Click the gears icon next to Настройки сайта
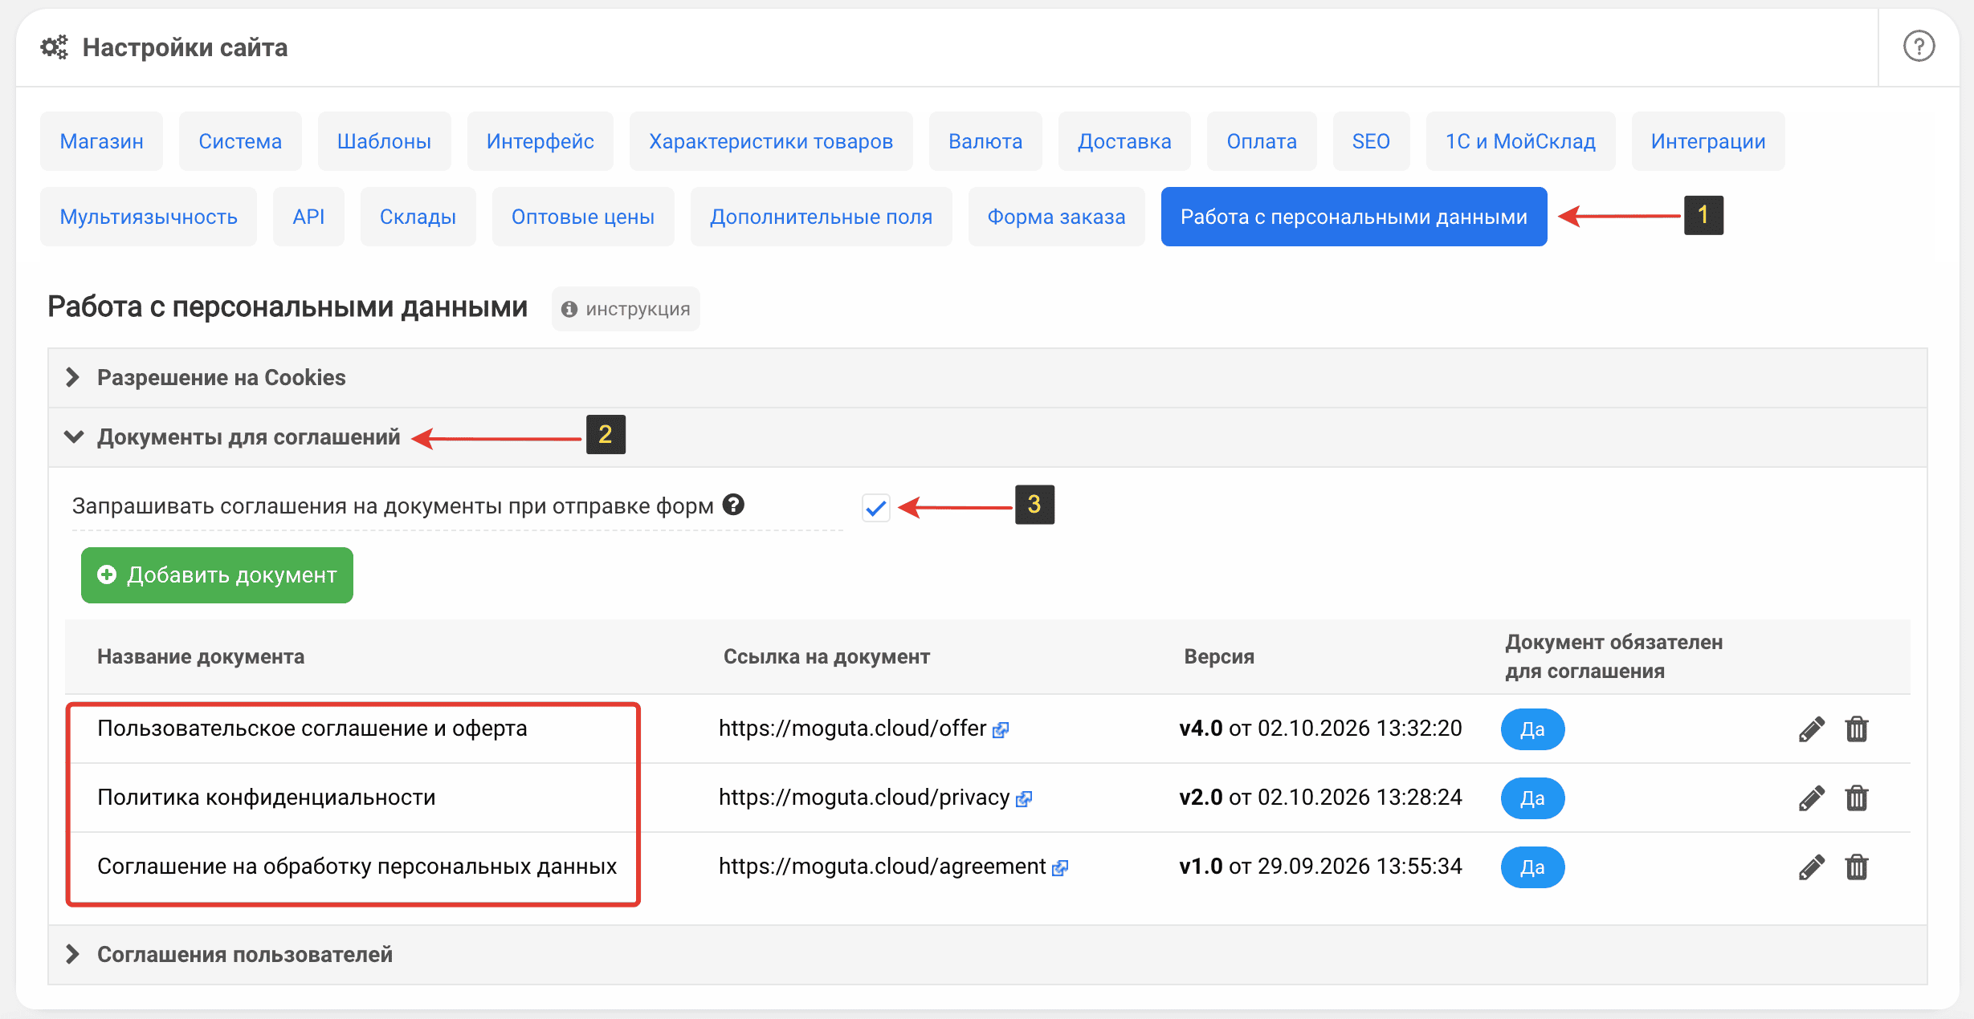The width and height of the screenshot is (1974, 1019). tap(55, 47)
